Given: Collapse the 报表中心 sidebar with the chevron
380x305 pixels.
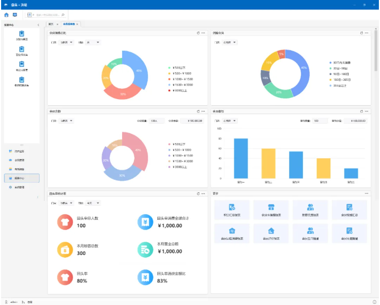Looking at the screenshot, I should coord(38,24).
